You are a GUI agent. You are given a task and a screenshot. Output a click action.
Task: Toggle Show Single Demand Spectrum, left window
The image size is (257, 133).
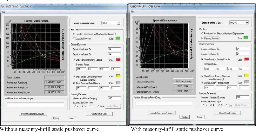(74, 77)
